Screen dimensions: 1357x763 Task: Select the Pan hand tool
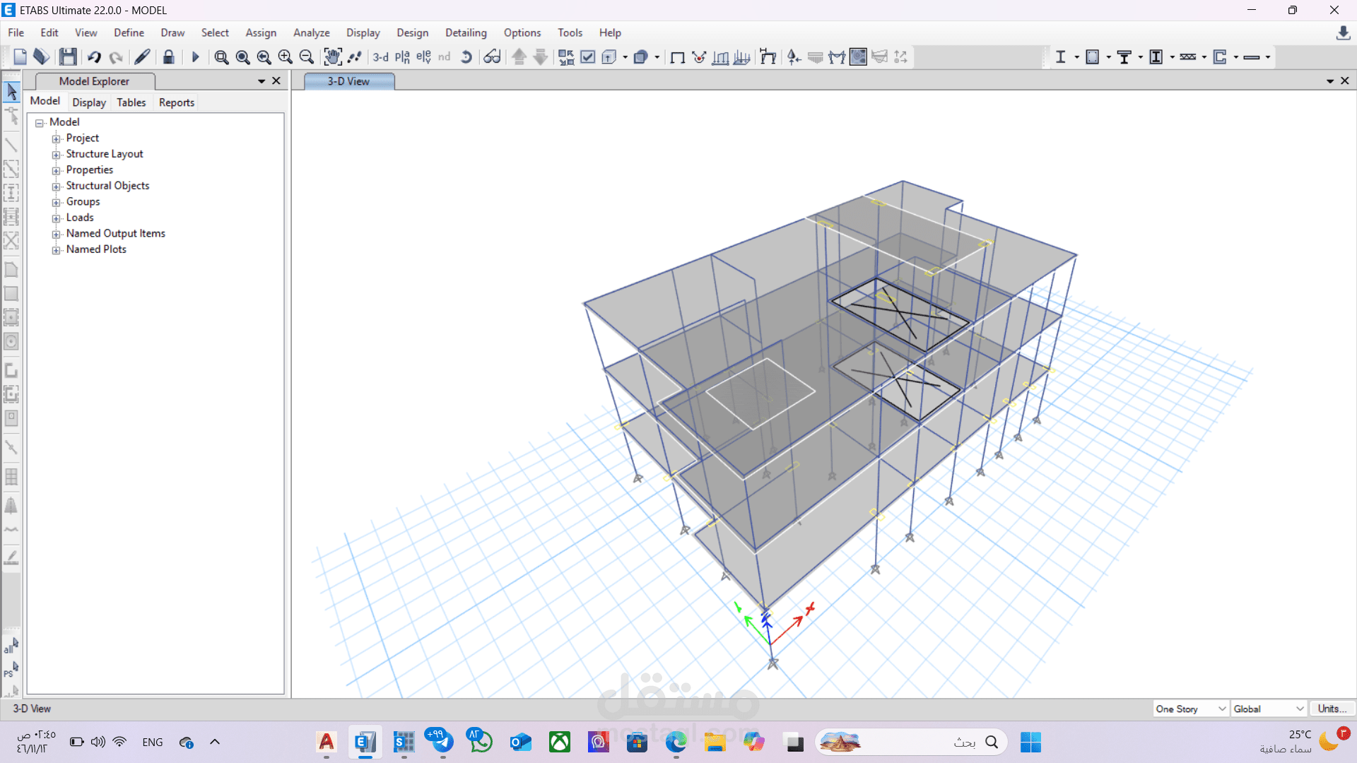tap(332, 57)
